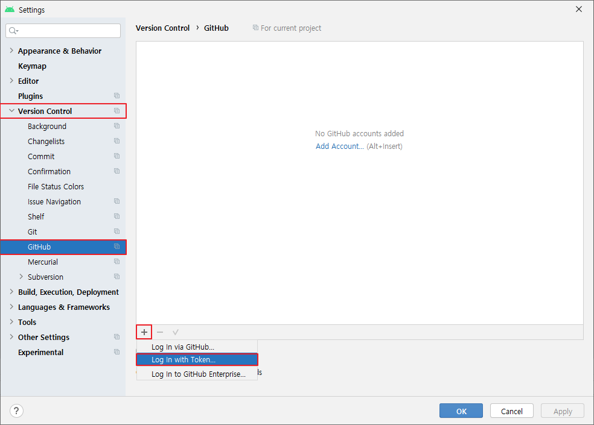The height and width of the screenshot is (425, 594).
Task: Click project-level icon next to Commit
Action: point(117,156)
